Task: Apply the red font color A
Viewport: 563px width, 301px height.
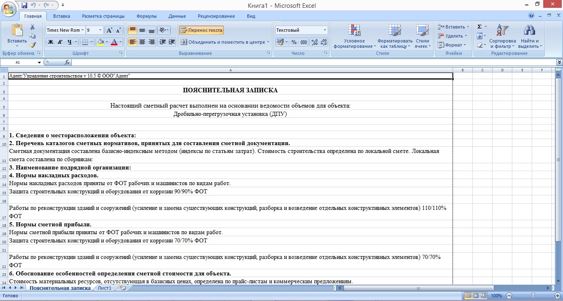Action: 114,42
